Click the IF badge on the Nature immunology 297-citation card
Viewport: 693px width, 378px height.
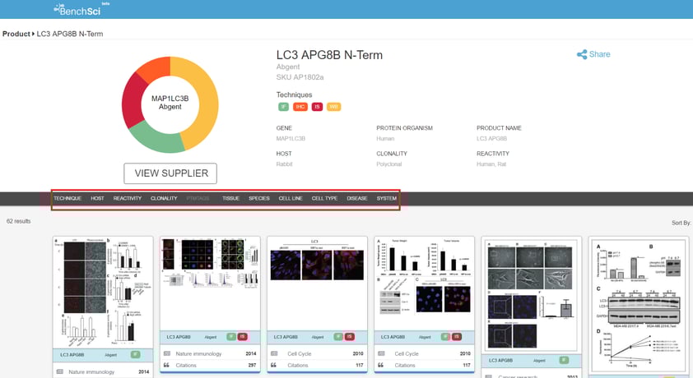pos(231,337)
